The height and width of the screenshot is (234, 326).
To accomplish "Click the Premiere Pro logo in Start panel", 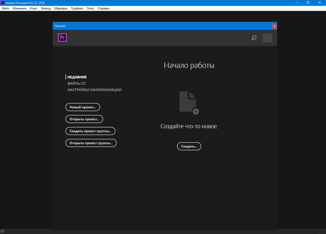I will tap(62, 38).
